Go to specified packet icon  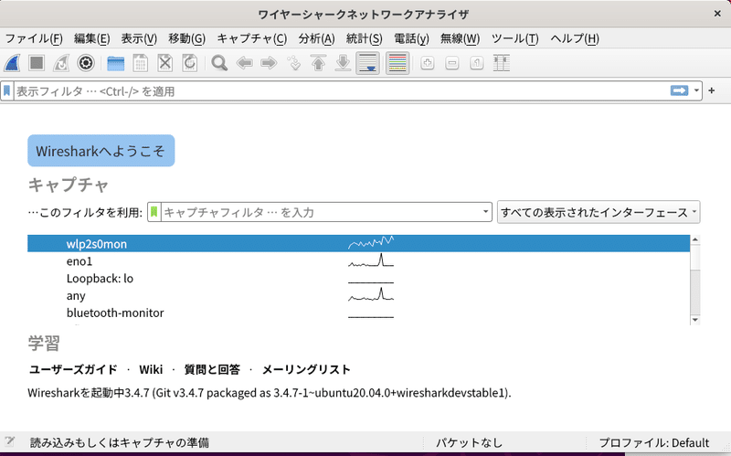(x=293, y=63)
